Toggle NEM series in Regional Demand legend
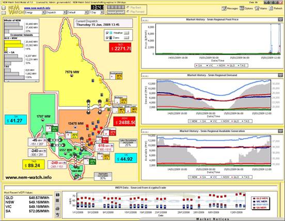Screen dimensions: 285x221 194,121
